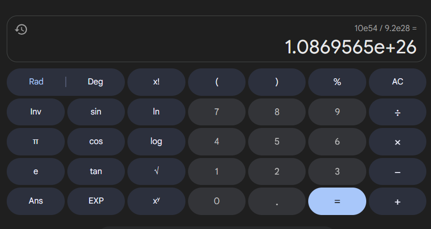Select the x to the power y key
The width and height of the screenshot is (431, 229).
tap(156, 201)
